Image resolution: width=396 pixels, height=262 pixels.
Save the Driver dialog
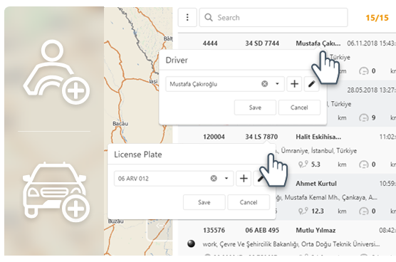pyautogui.click(x=255, y=108)
